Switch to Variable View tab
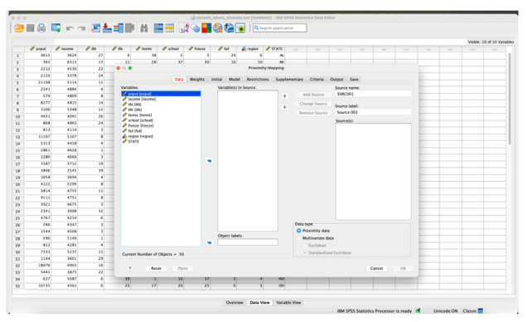The image size is (527, 322). pos(288,302)
